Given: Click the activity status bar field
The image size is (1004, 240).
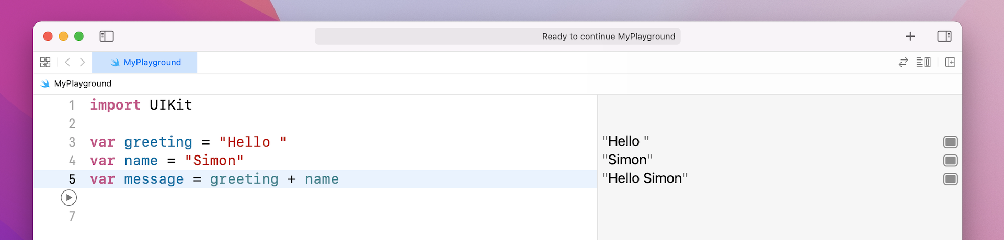Looking at the screenshot, I should (497, 37).
